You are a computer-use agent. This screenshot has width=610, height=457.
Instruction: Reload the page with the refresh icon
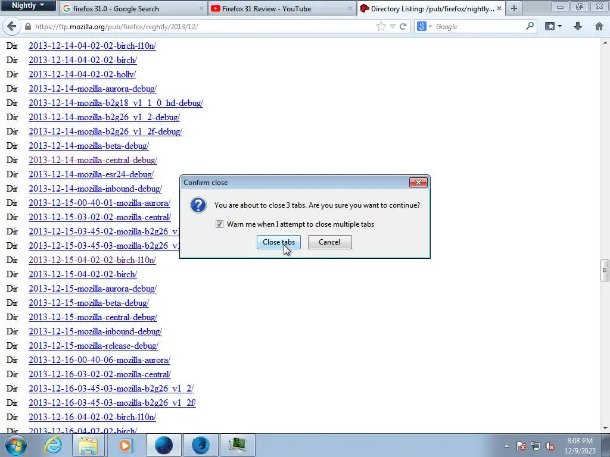(x=403, y=26)
